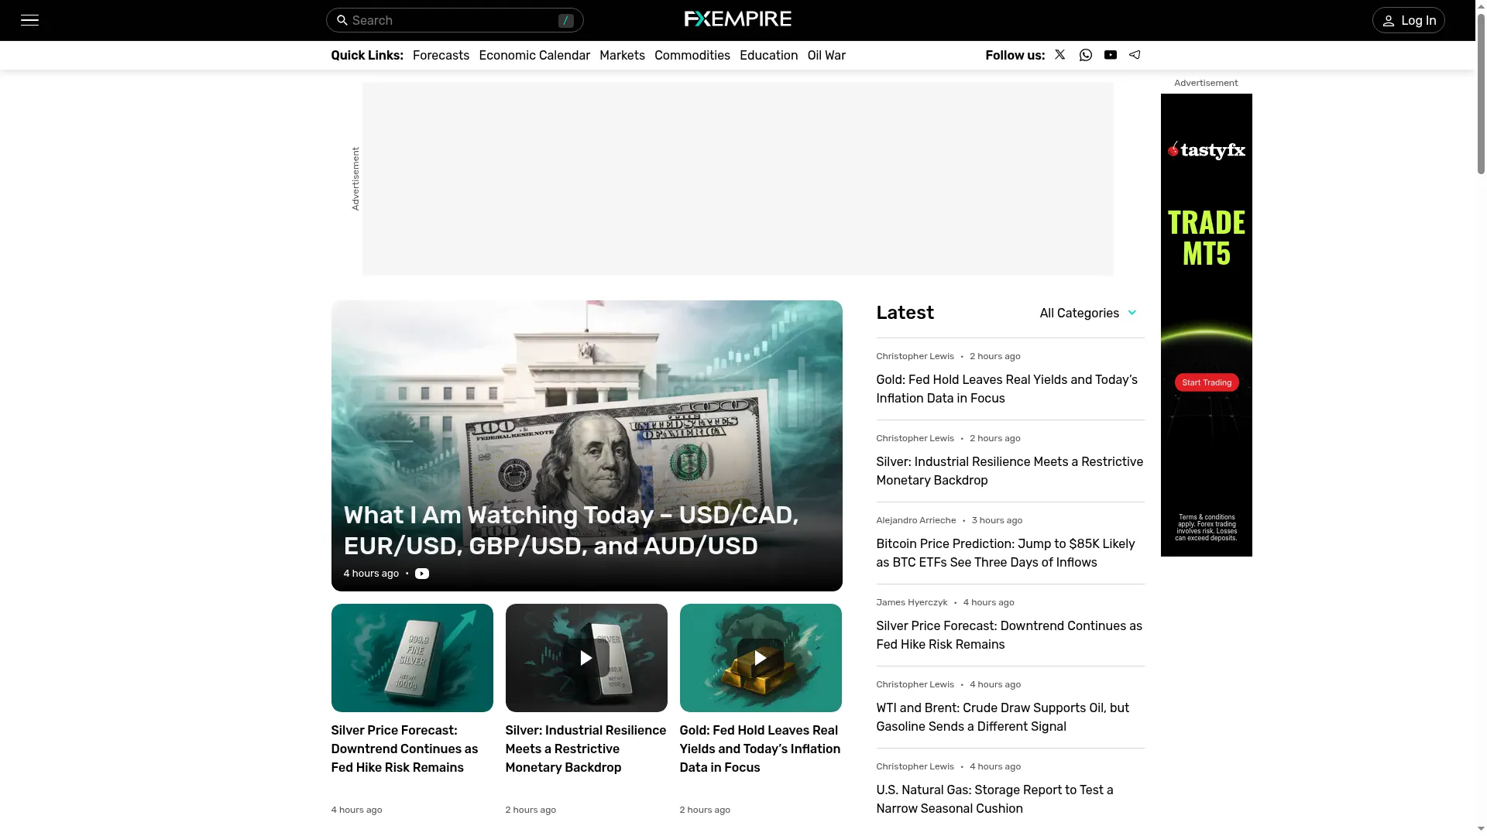Click Christopher Lewis above WTI and Brent article

[x=915, y=684]
